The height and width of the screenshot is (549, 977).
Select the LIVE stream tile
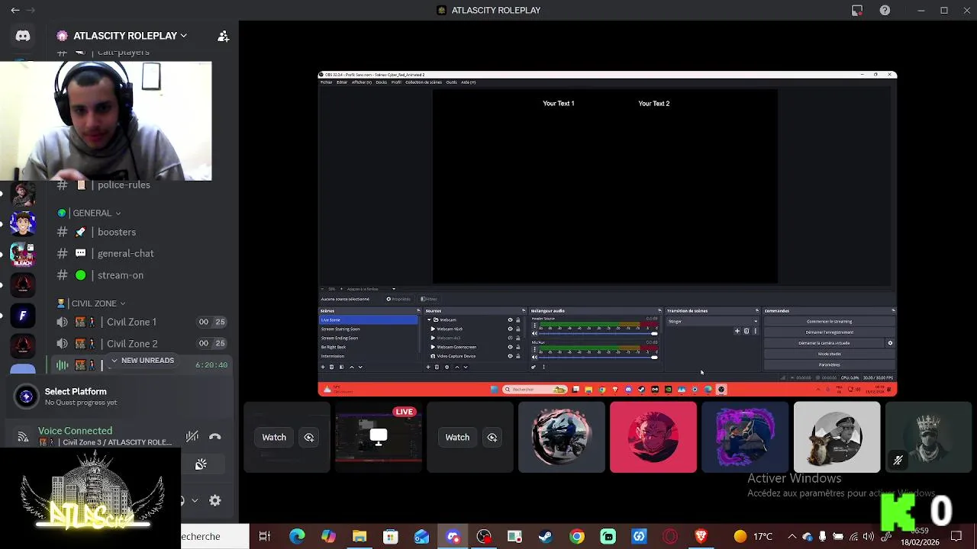379,437
